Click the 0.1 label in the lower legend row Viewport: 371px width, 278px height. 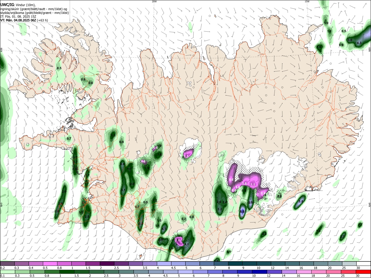click(x=2, y=276)
